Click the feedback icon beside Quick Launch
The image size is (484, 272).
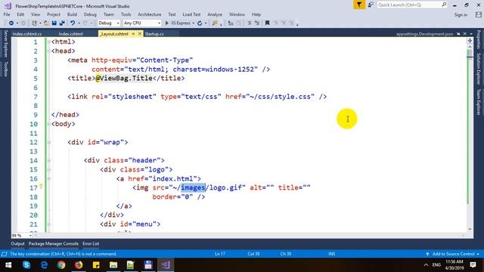pyautogui.click(x=371, y=5)
